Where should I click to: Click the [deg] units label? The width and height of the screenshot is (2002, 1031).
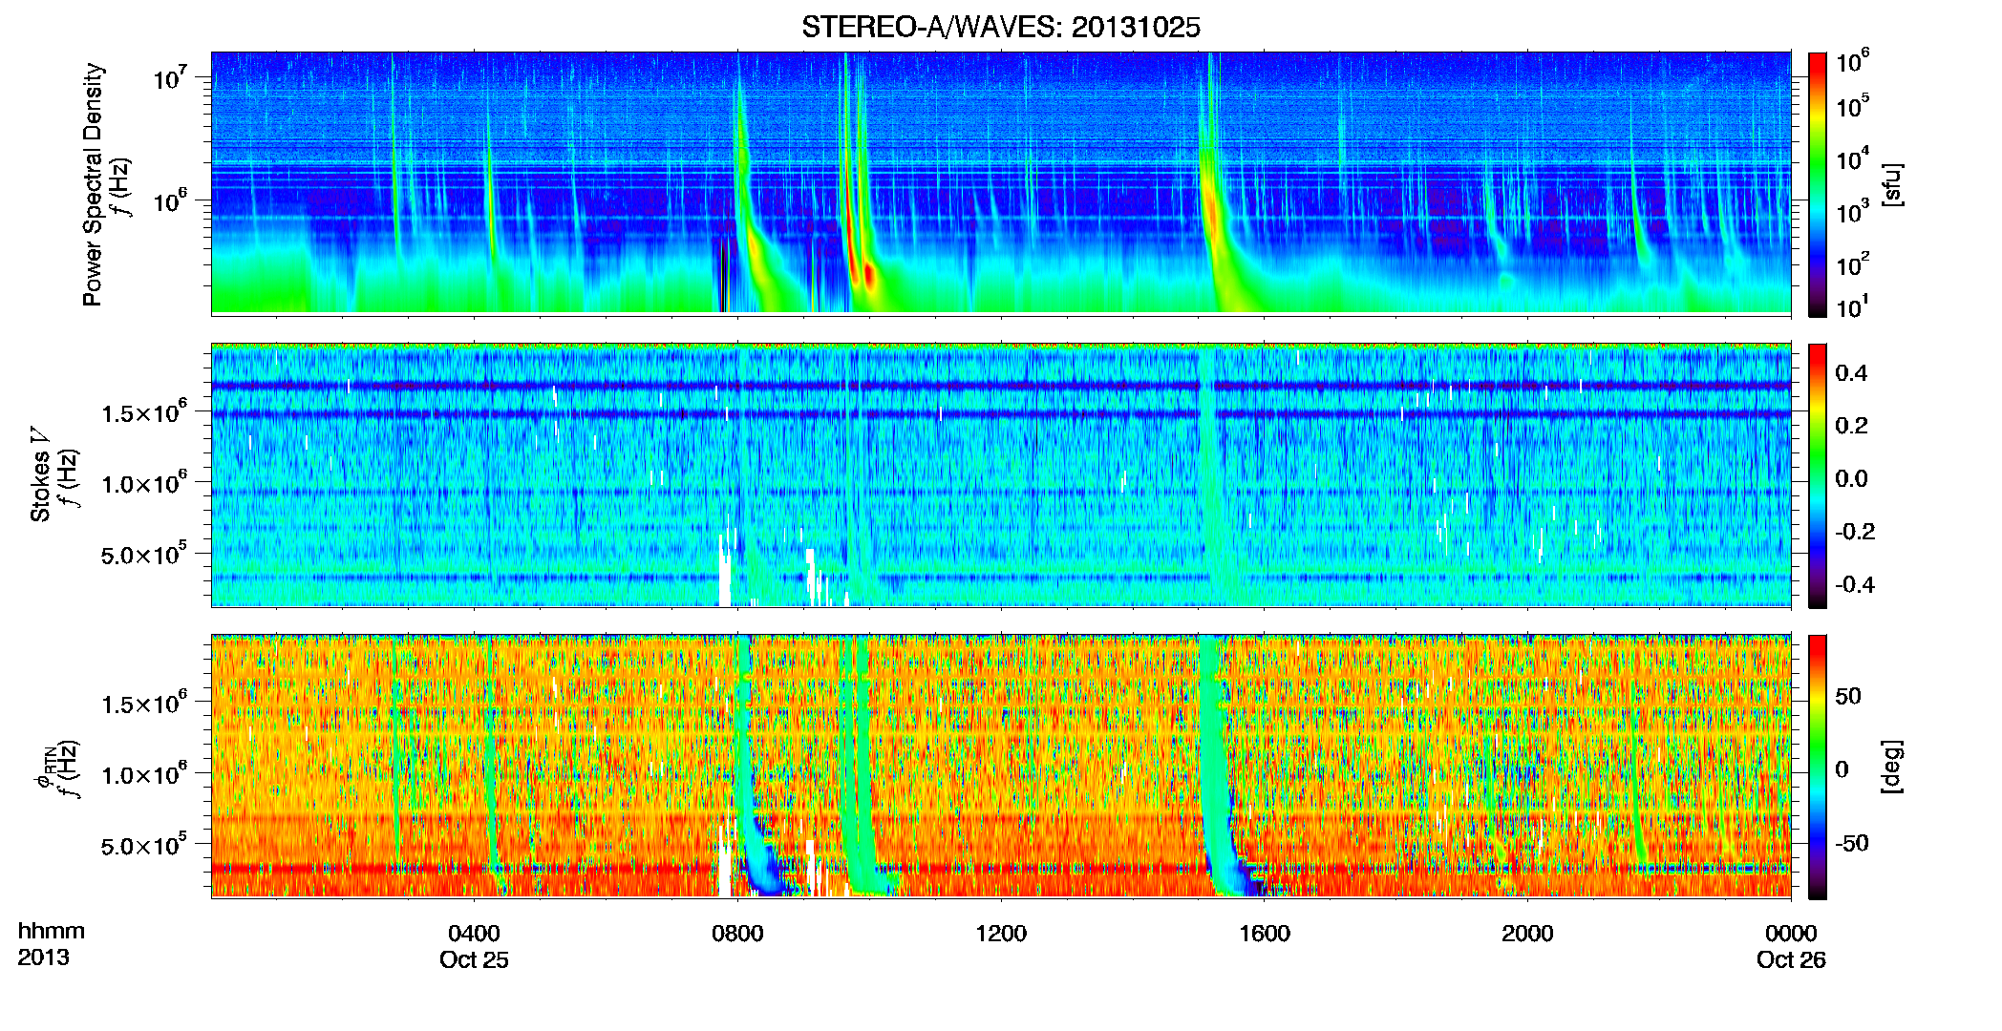1892,767
